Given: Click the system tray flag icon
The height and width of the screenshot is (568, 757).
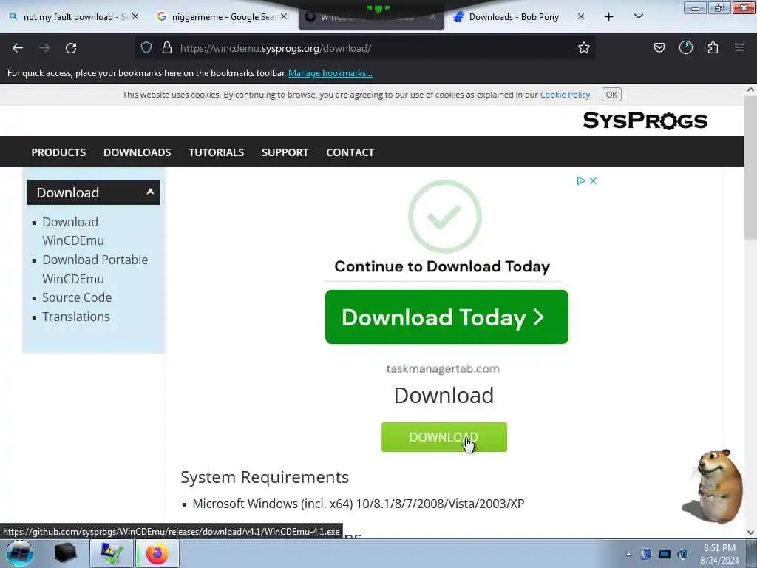Looking at the screenshot, I should tap(646, 554).
